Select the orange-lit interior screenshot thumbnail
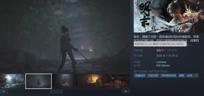Viewport: 204px width, 96px height. [91, 81]
